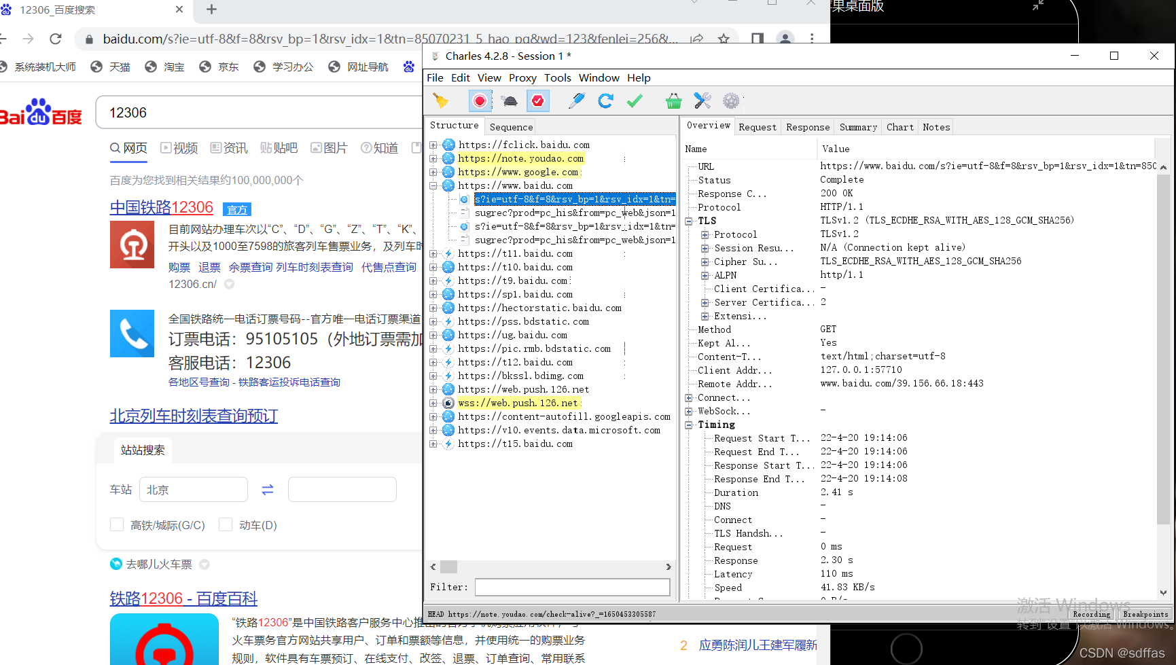The width and height of the screenshot is (1176, 665).
Task: Open Tools wrench icon in Charles toolbar
Action: tap(702, 101)
